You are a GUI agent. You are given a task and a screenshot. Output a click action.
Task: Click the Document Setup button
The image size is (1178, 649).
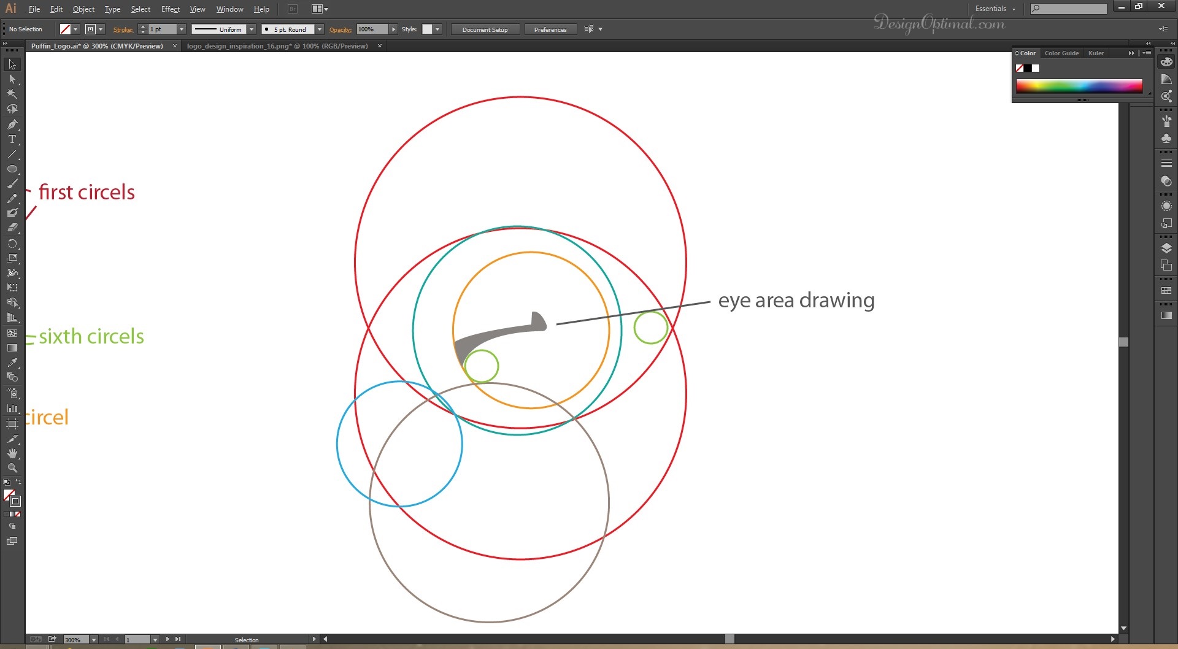coord(485,29)
